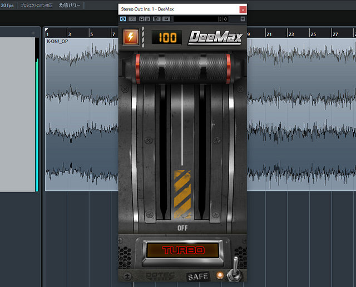Switch A/B settings button in plugin header

pyautogui.click(x=157, y=19)
